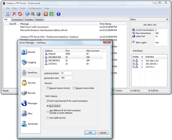Screen dimensions: 172x140
Task: Click the Online status icon in the status bar
Action: [113, 91]
